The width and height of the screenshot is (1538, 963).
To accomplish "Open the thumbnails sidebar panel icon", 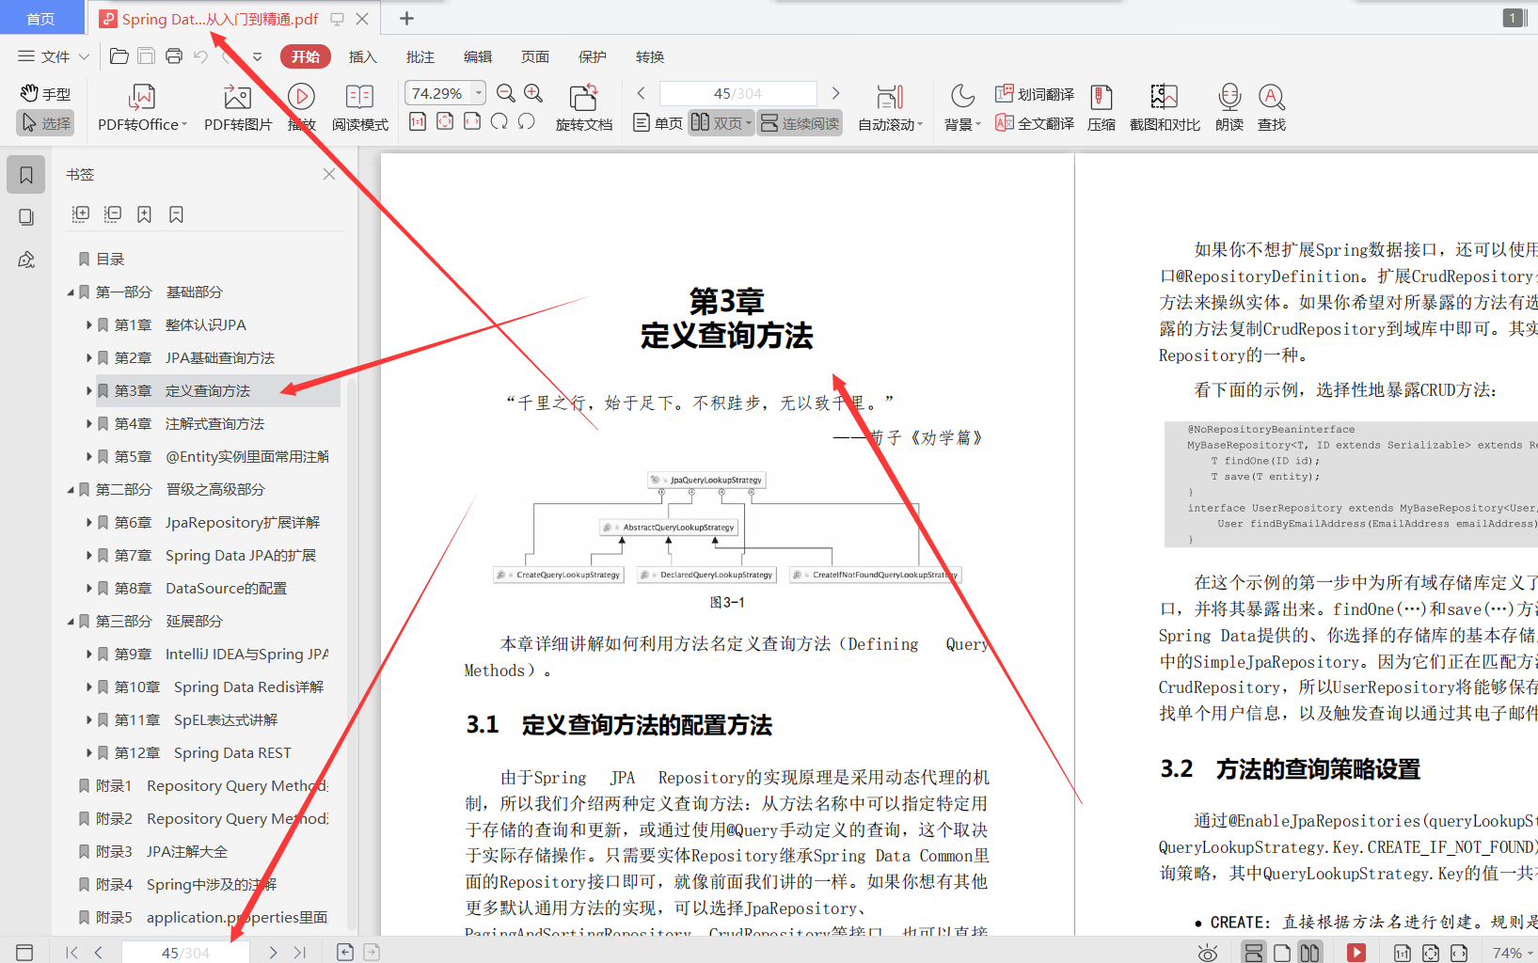I will tap(26, 217).
